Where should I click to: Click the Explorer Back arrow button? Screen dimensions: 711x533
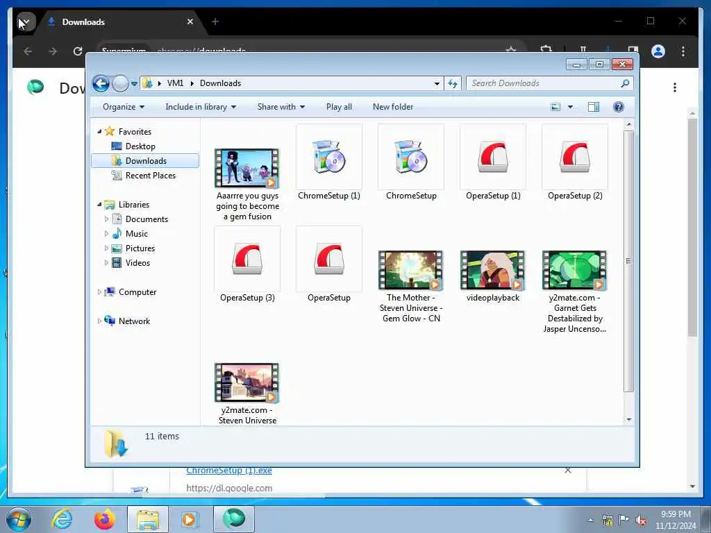(101, 83)
